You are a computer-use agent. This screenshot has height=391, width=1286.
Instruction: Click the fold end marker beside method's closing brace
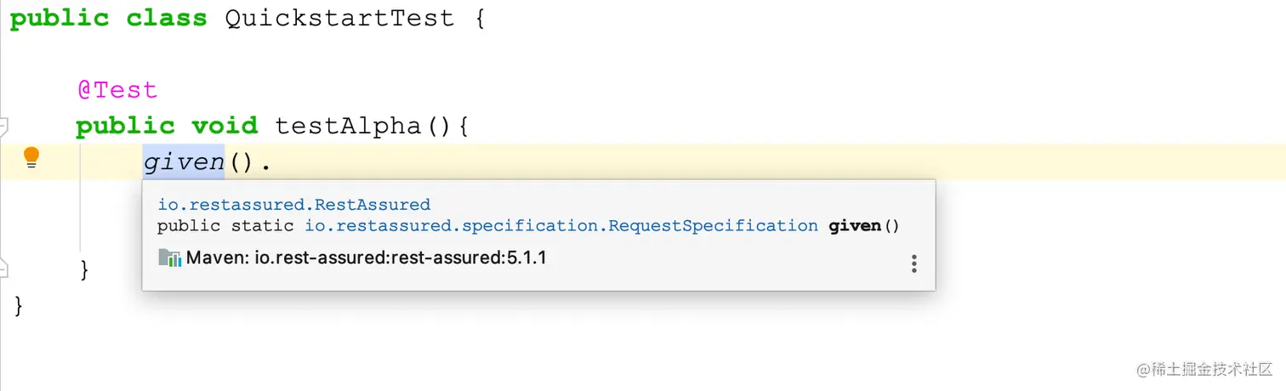pos(3,269)
